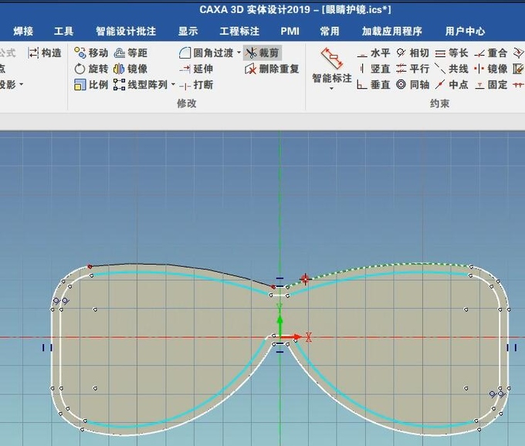Image resolution: width=525 pixels, height=446 pixels.
Task: Open the 线型阵列 dropdown arrow
Action: (x=173, y=84)
